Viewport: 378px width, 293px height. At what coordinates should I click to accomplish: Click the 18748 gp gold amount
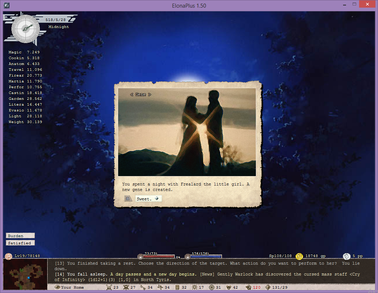(x=315, y=256)
